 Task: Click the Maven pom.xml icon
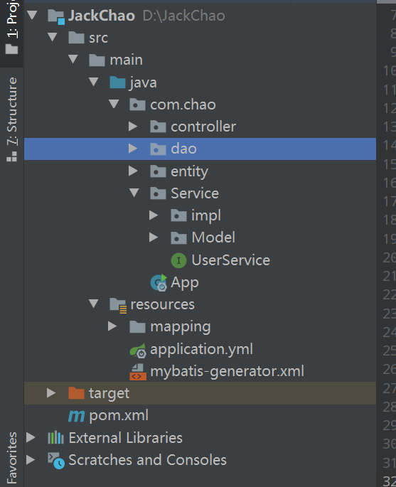[76, 416]
